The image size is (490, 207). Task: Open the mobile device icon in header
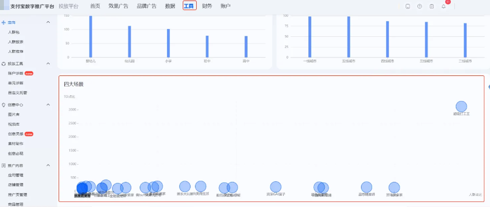point(408,6)
